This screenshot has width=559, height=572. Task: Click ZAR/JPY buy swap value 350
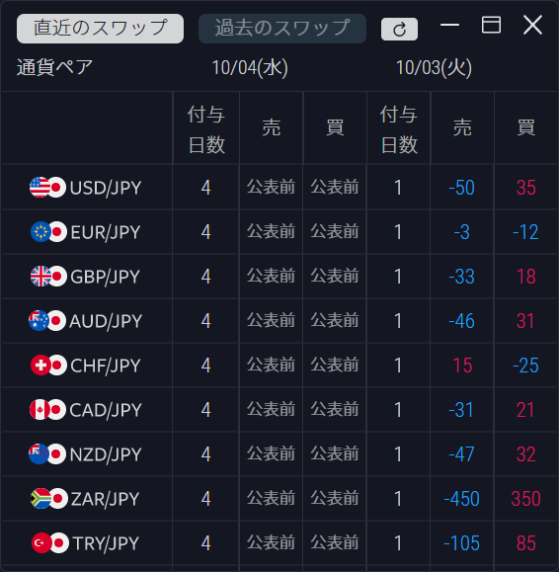[525, 499]
